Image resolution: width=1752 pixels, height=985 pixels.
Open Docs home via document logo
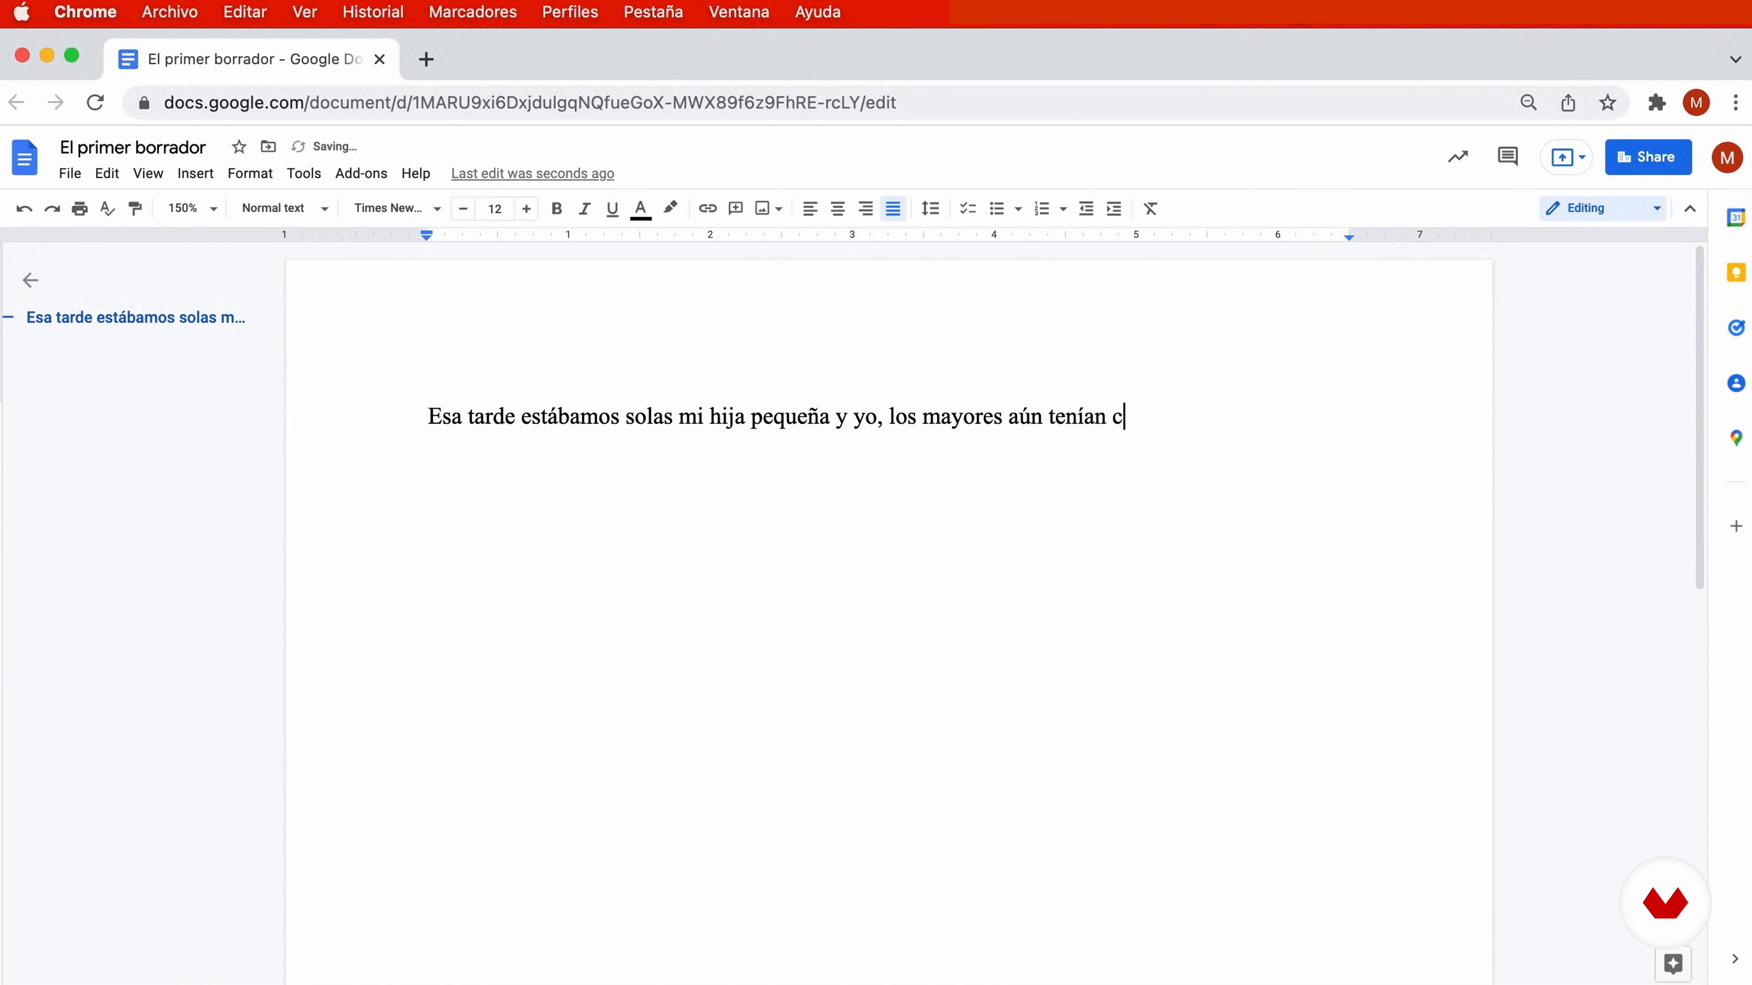pos(25,158)
